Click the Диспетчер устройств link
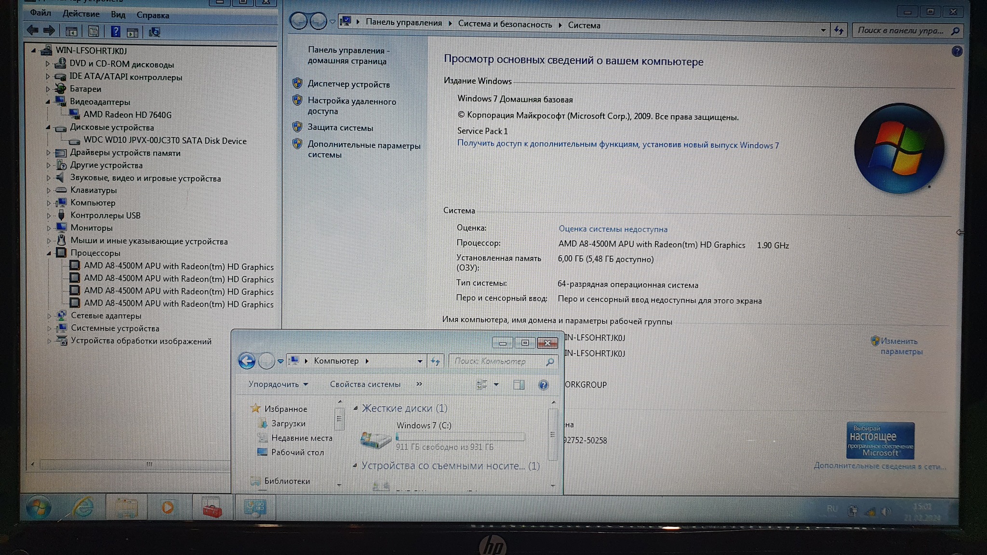Viewport: 987px width, 555px height. point(348,84)
